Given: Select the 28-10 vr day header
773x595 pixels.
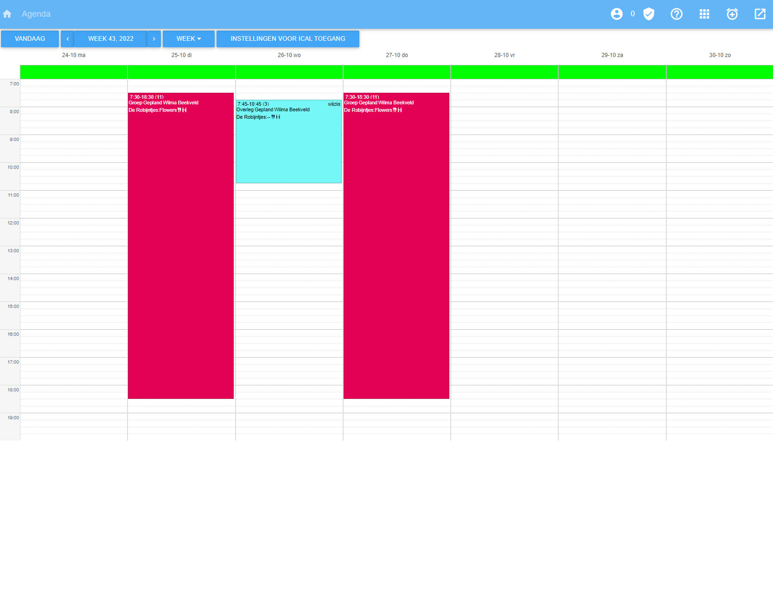Looking at the screenshot, I should pyautogui.click(x=504, y=55).
